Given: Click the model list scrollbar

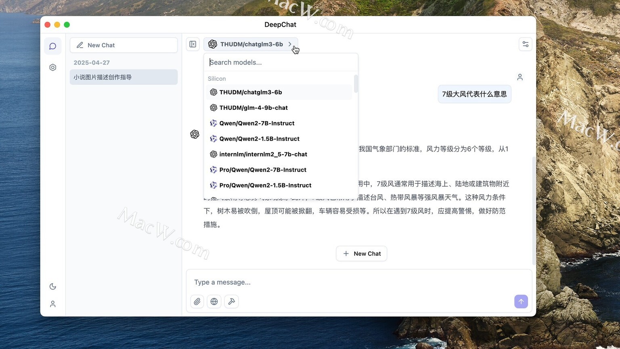Looking at the screenshot, I should [356, 84].
